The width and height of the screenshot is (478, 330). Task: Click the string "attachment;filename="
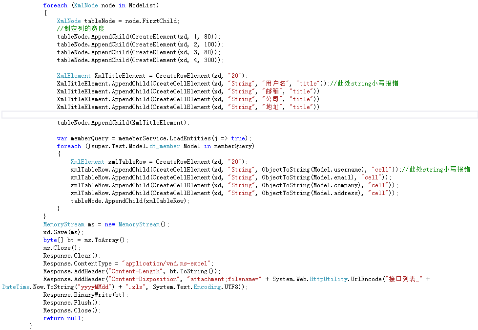click(224, 279)
